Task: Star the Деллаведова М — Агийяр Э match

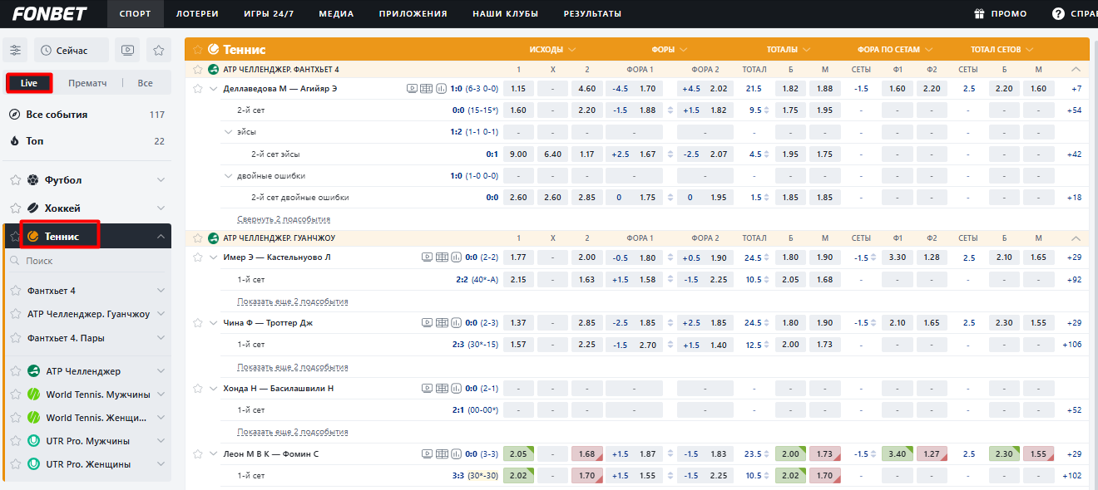Action: click(198, 88)
